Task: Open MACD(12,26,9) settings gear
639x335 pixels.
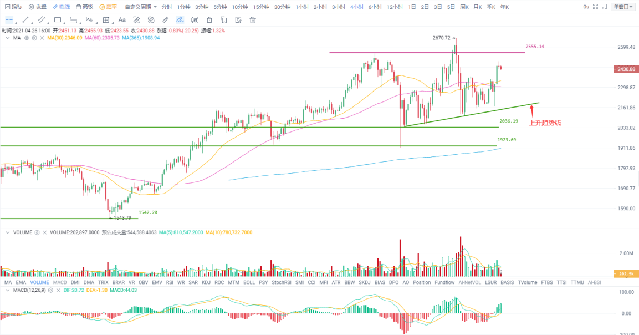Action: click(50, 291)
